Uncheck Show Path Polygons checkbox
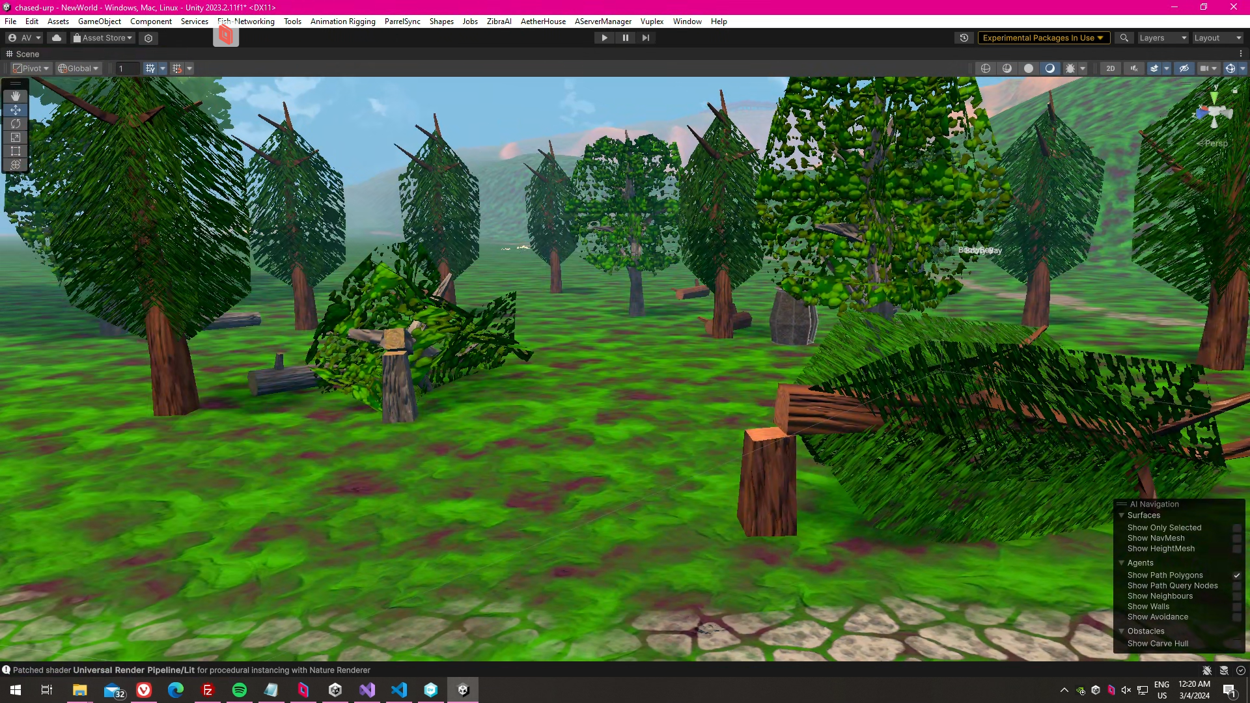 click(x=1237, y=575)
